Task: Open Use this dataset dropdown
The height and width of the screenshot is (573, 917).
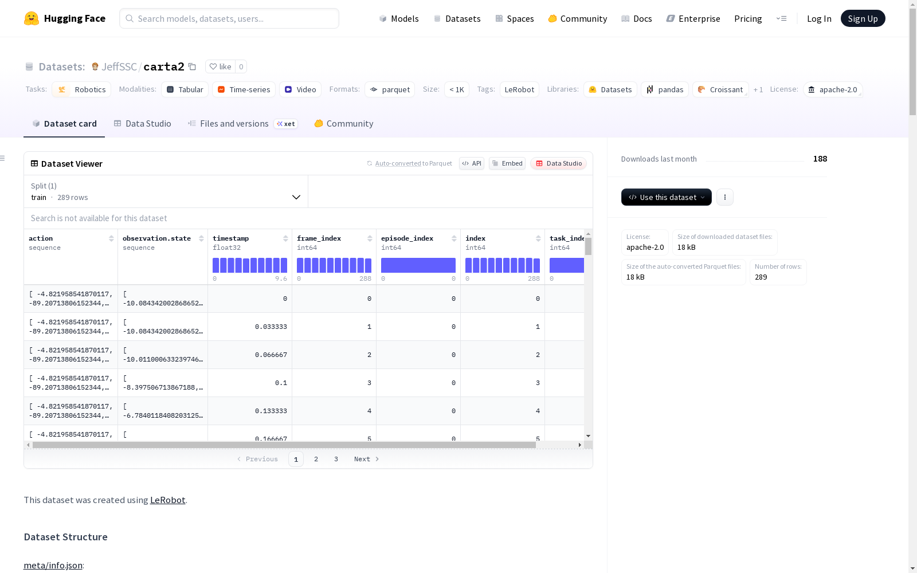Action: coord(667,197)
